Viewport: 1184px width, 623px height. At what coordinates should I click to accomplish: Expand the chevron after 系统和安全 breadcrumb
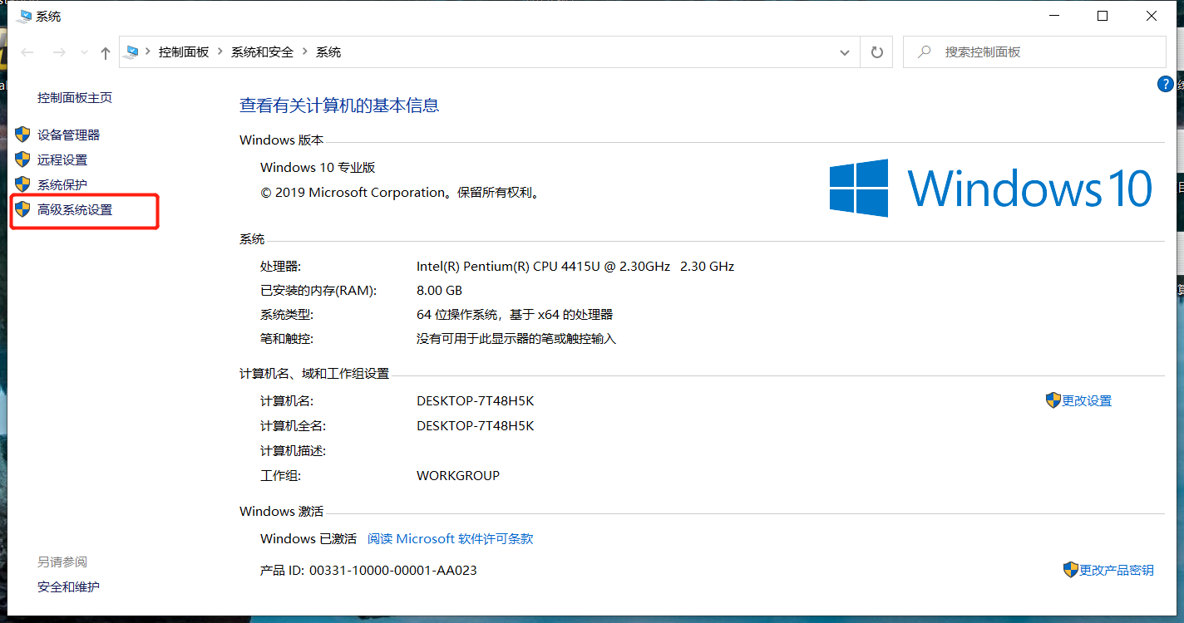(x=305, y=52)
